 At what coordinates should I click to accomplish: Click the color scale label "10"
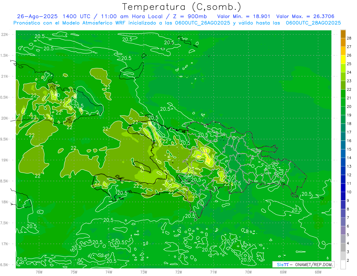pos(349,192)
